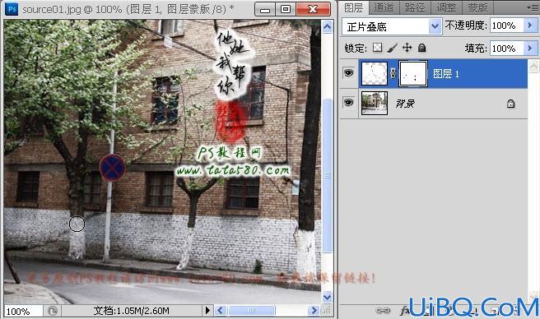Select the 图层 1 layer mask thumbnail
Screen dimensions: 540x319
click(x=413, y=73)
